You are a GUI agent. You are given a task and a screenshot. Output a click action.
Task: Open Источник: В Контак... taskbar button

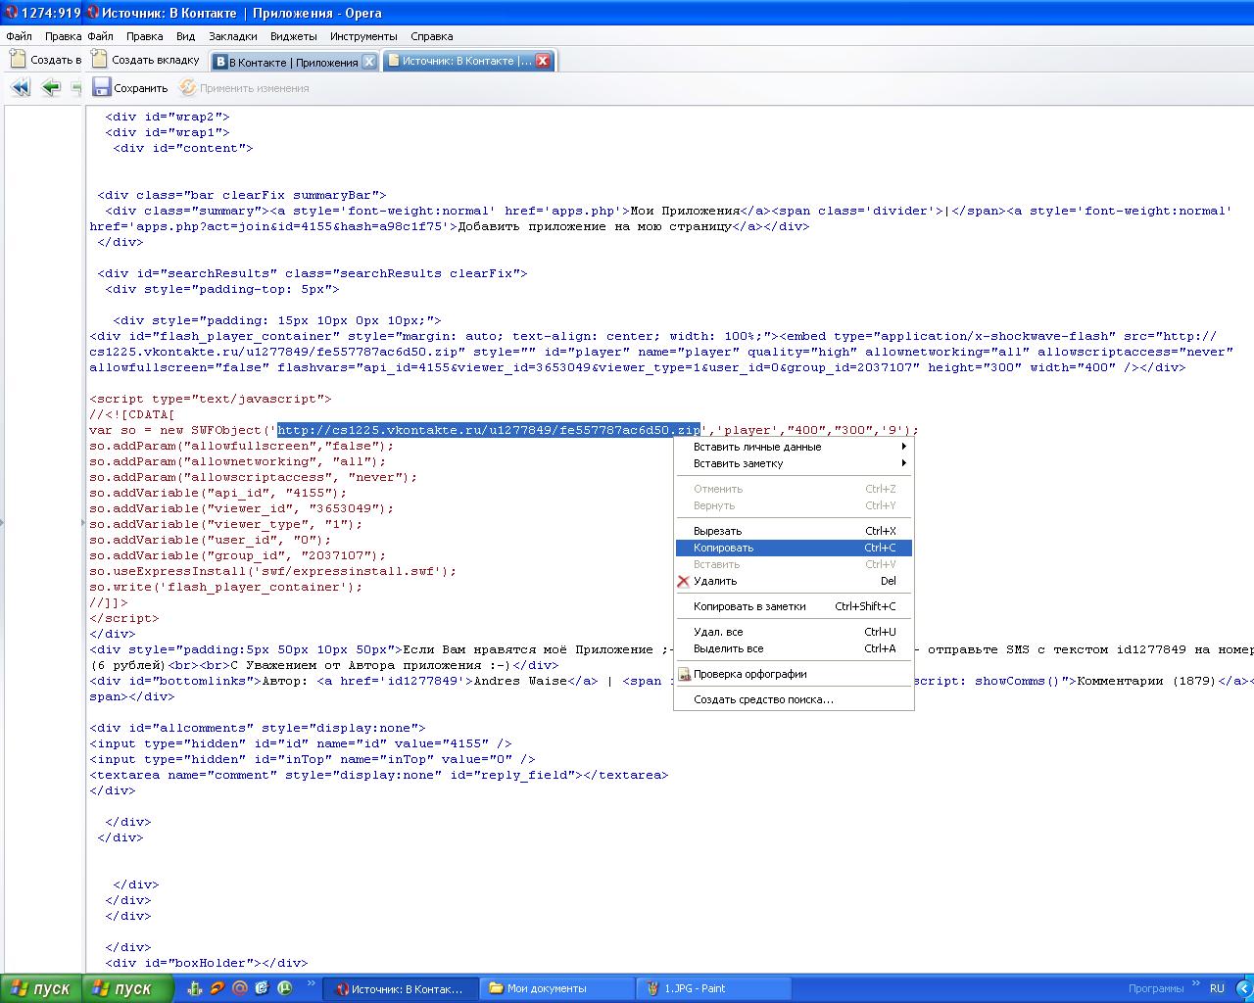400,988
